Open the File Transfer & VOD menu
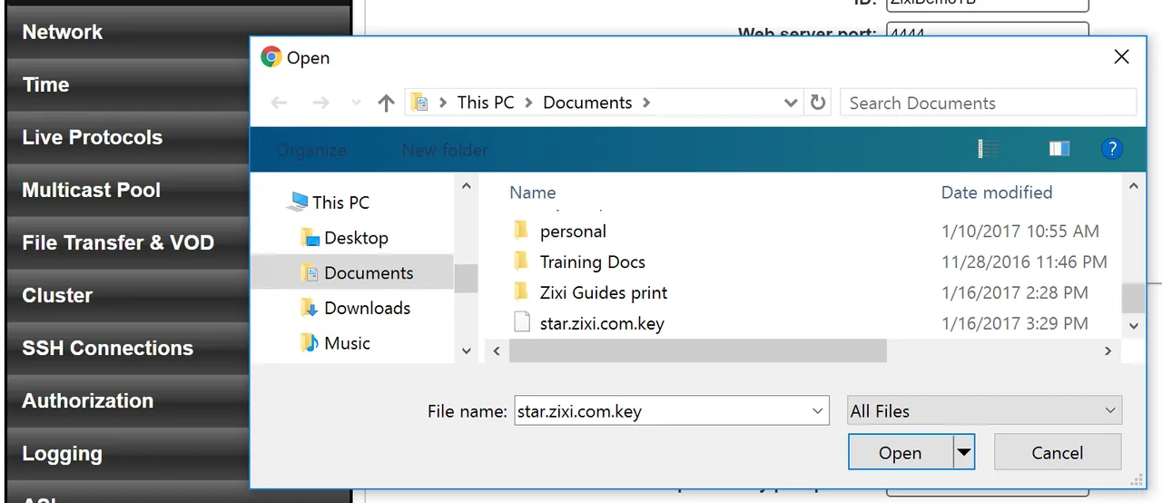This screenshot has height=503, width=1162. coord(118,243)
